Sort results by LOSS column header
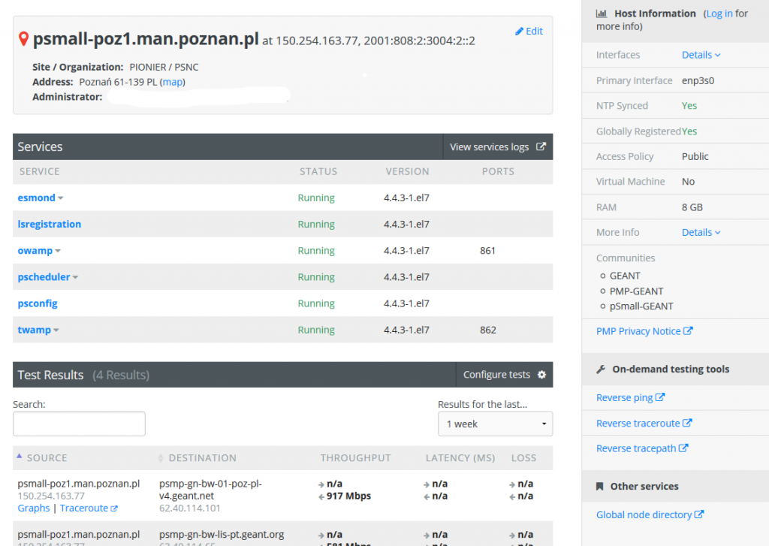 [x=523, y=458]
